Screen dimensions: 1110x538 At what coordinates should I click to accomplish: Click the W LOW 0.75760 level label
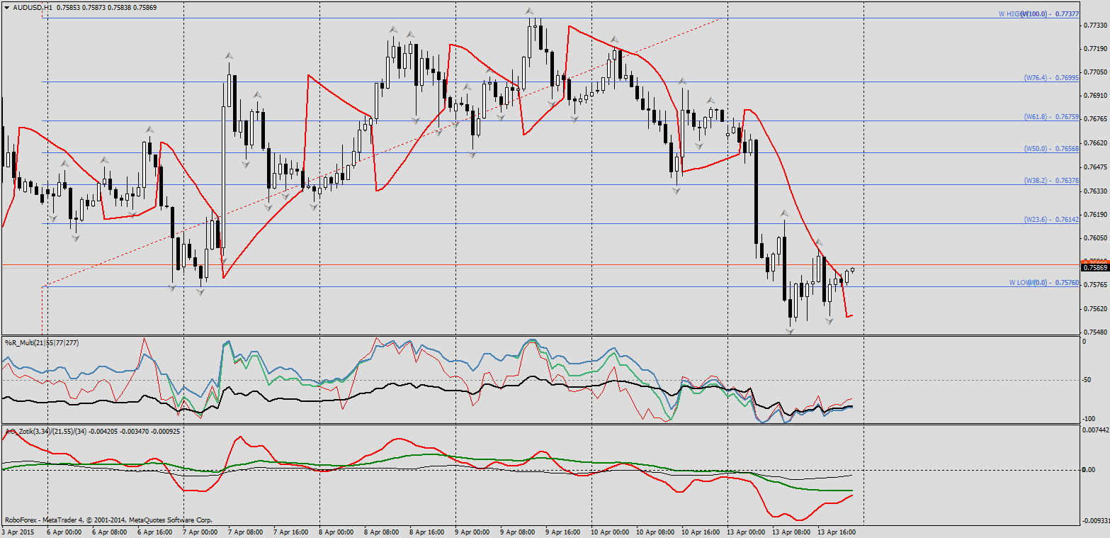1044,283
